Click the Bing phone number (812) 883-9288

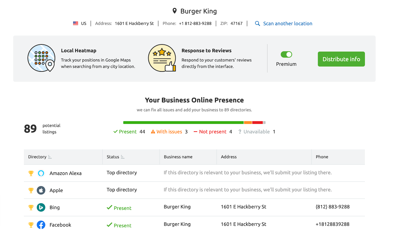(x=333, y=207)
